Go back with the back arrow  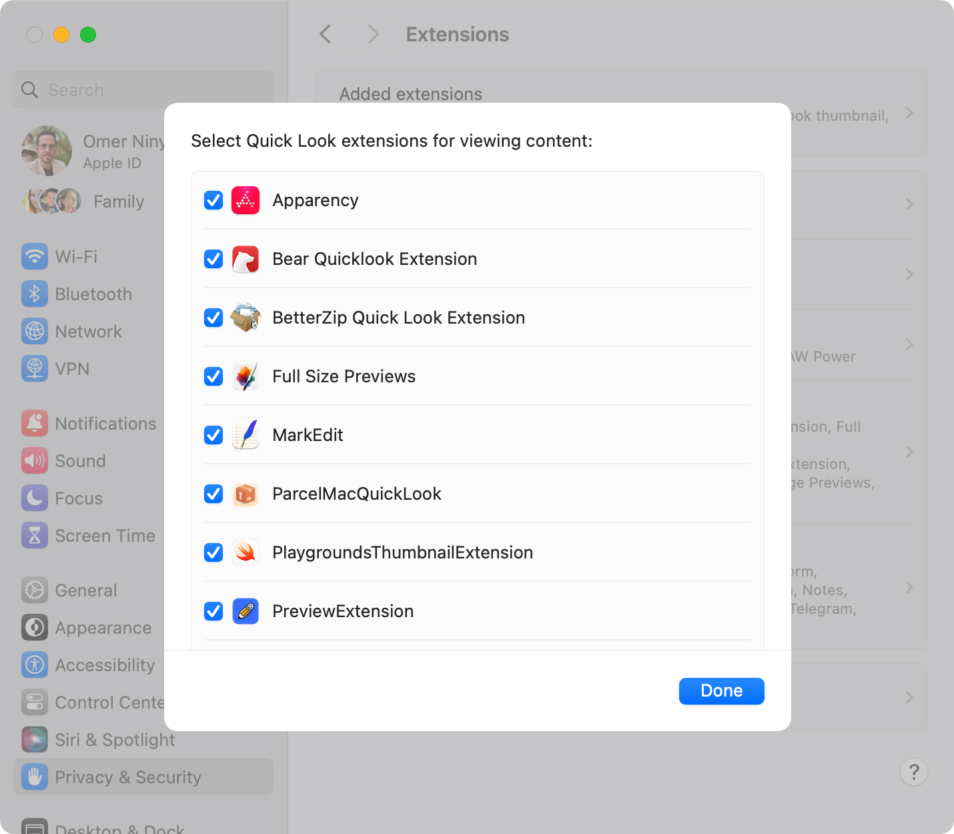[x=326, y=34]
